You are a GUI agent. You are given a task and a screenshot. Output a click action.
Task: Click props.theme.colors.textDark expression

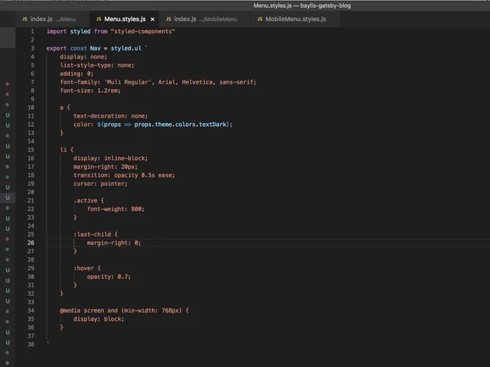[x=180, y=125]
